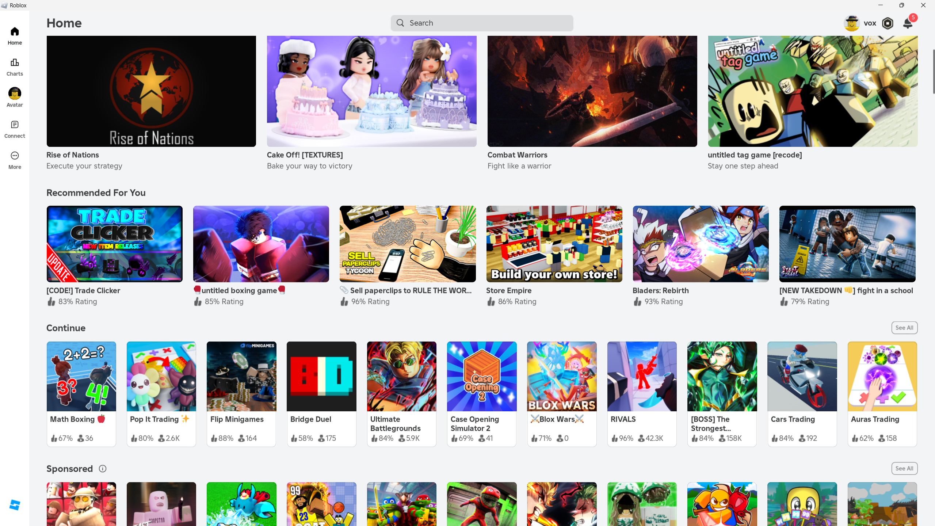The width and height of the screenshot is (935, 526).
Task: Click the Sponsored info icon
Action: click(x=103, y=469)
